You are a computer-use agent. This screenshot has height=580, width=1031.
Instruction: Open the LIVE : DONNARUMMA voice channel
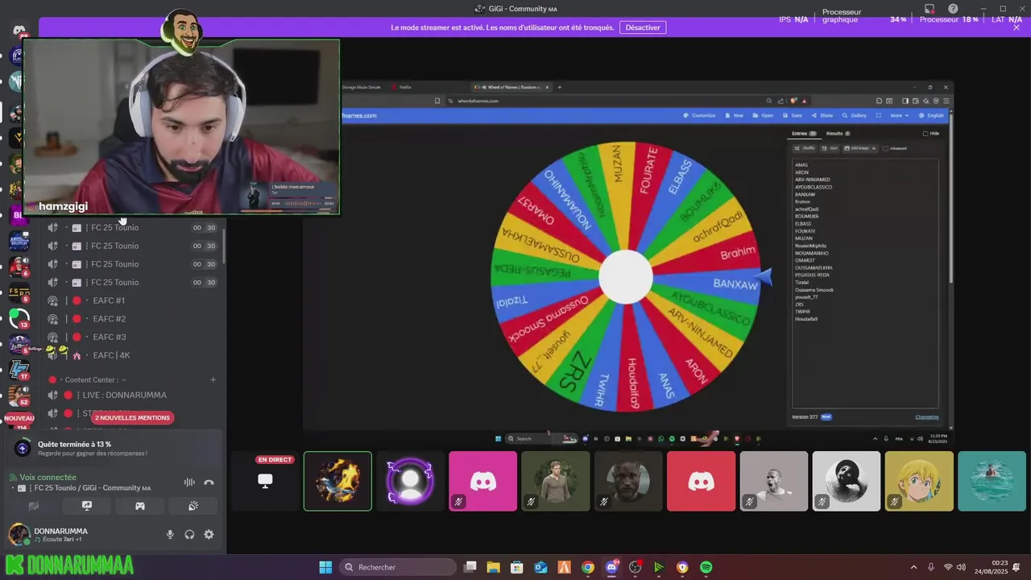(124, 396)
